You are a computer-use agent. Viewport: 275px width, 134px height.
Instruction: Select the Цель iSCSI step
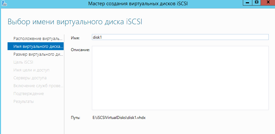point(23,62)
